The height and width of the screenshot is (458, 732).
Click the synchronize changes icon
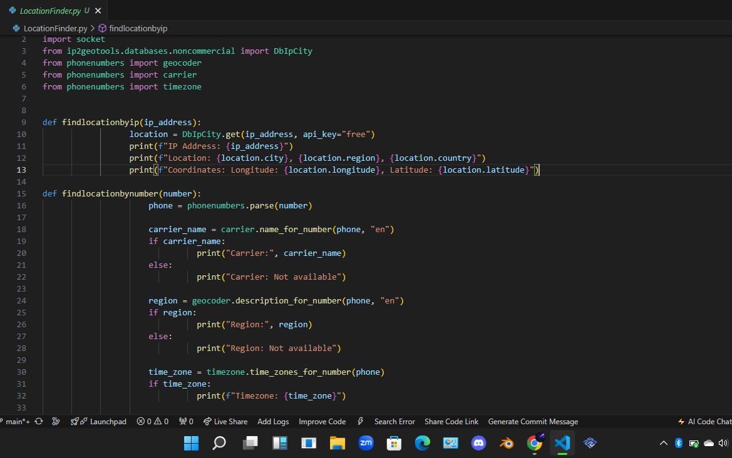click(39, 422)
